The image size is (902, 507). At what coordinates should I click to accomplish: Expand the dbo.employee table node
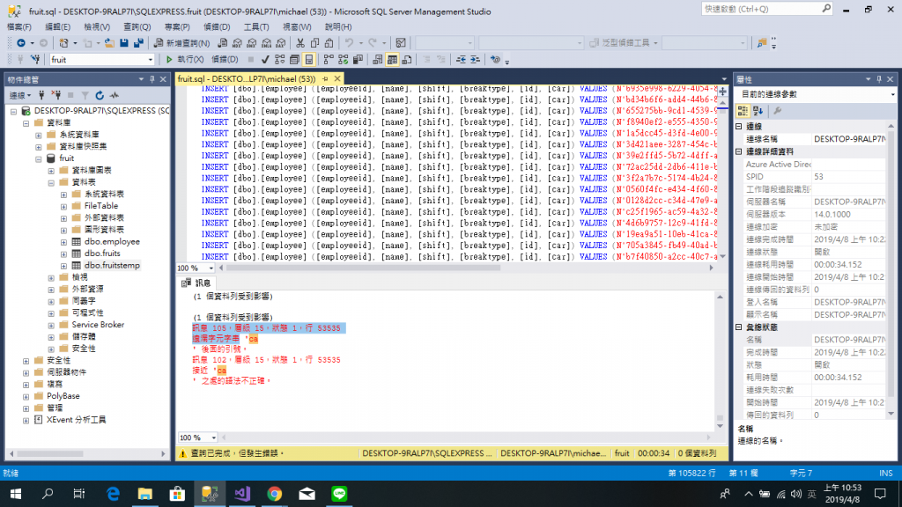click(63, 242)
